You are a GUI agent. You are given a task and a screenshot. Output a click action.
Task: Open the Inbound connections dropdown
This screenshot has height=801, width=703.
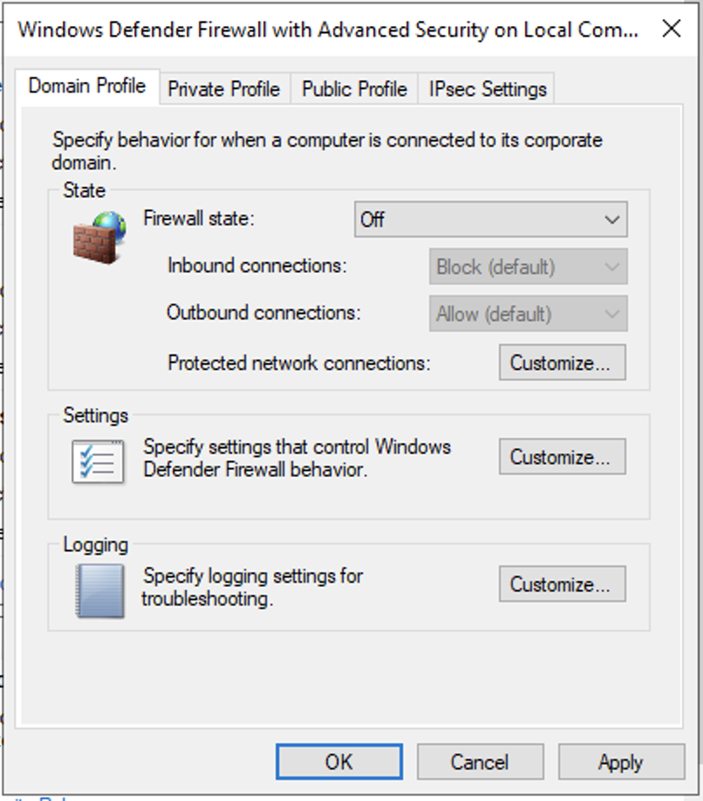(528, 267)
